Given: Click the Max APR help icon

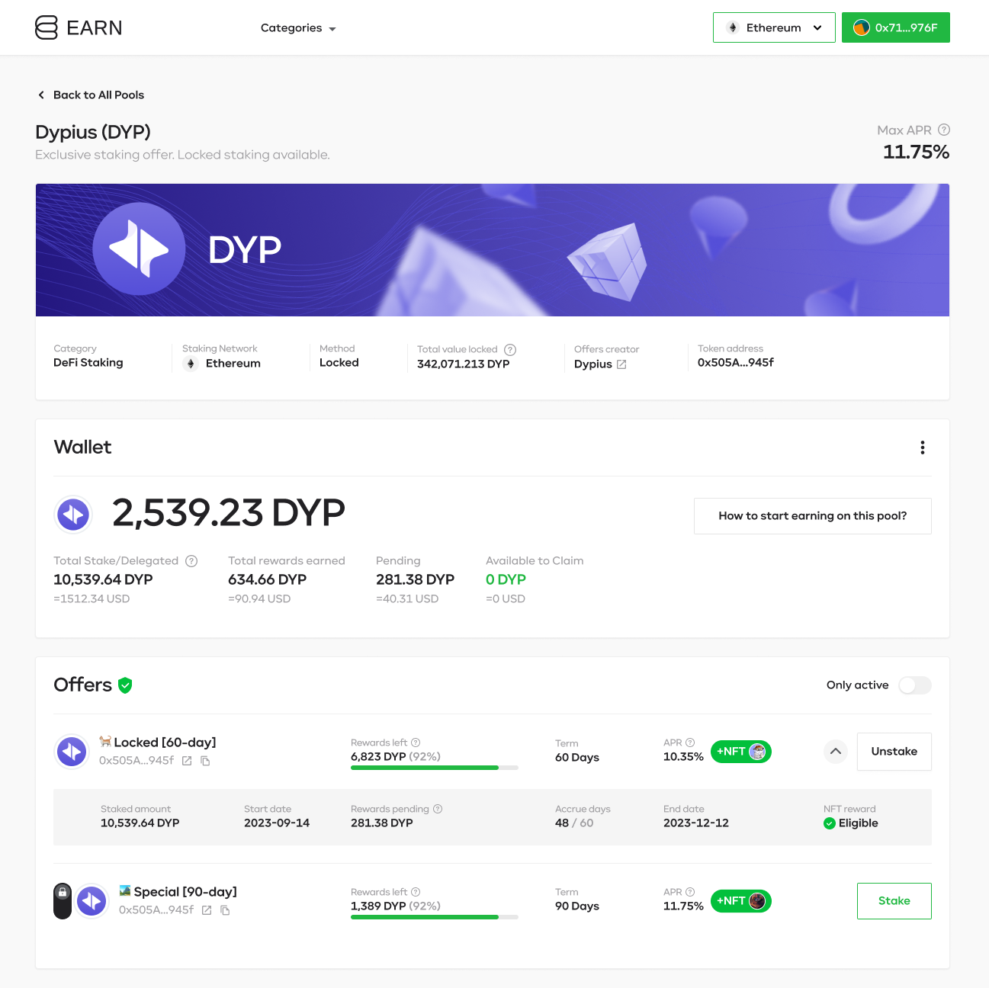Looking at the screenshot, I should point(944,130).
